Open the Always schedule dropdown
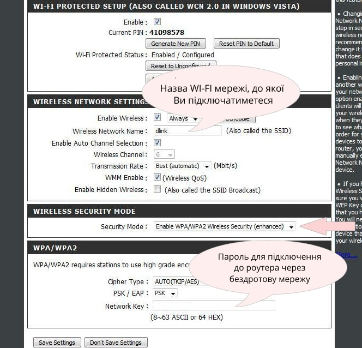 (178, 118)
